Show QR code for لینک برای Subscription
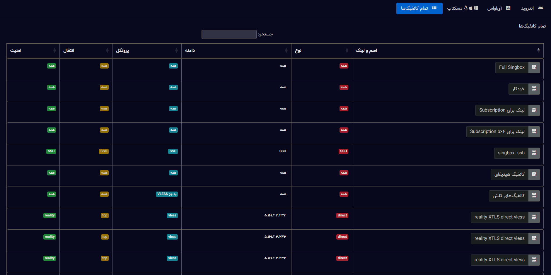Screen dimensions: 551x275 [x=534, y=110]
